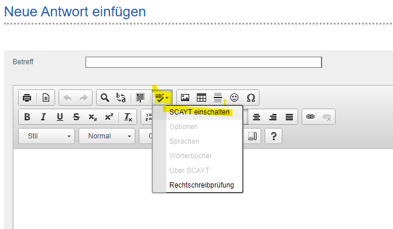Screen dimensions: 393x229
Task: Select SCAYT einschalten menu entry
Action: [197, 112]
